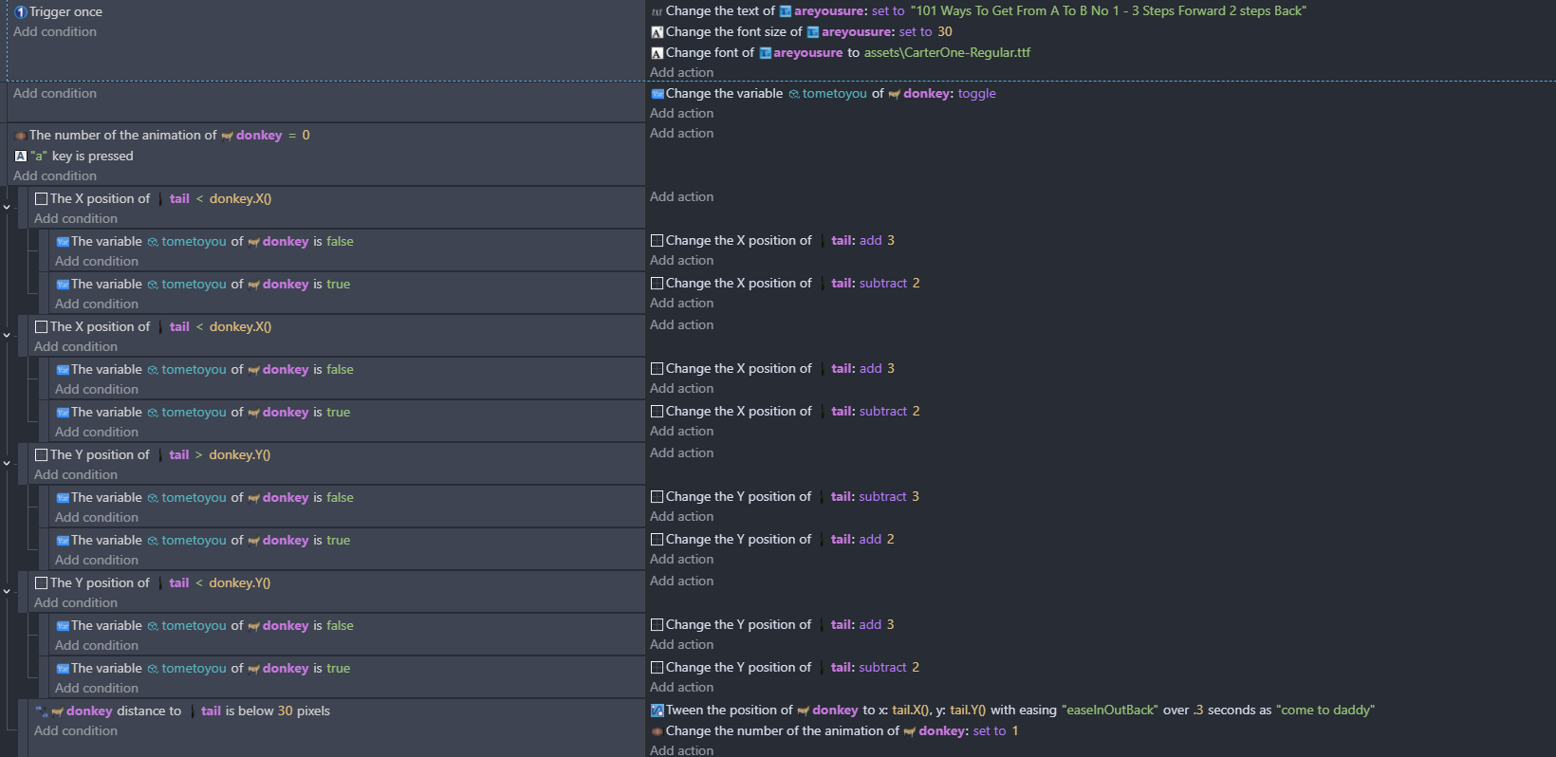Click the Trigger once condition icon
Screen dimensions: 1556x757
pyautogui.click(x=21, y=12)
